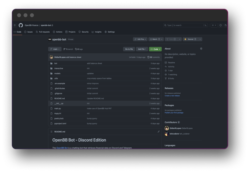This screenshot has height=172, width=248.
Task: Open the About section settings gear
Action: pyautogui.click(x=201, y=49)
